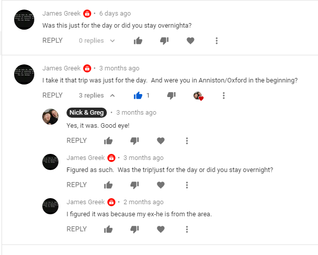
Task: Click the Nick & Greg channel name badge
Action: 86,113
